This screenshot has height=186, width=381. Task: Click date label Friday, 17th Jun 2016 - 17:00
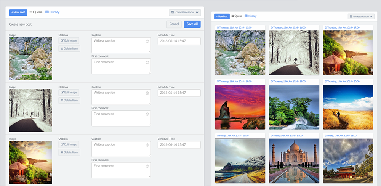(287, 136)
